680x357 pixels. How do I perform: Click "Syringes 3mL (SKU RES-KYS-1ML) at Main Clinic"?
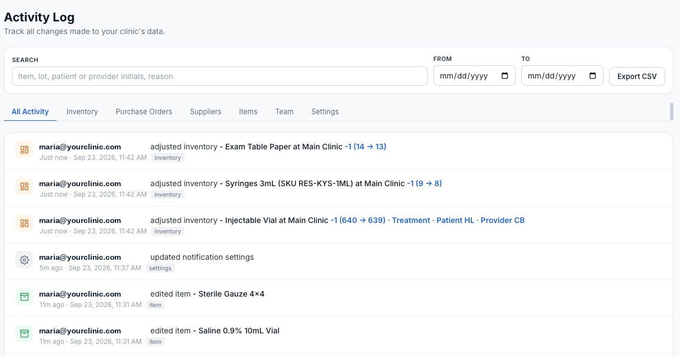pos(315,183)
